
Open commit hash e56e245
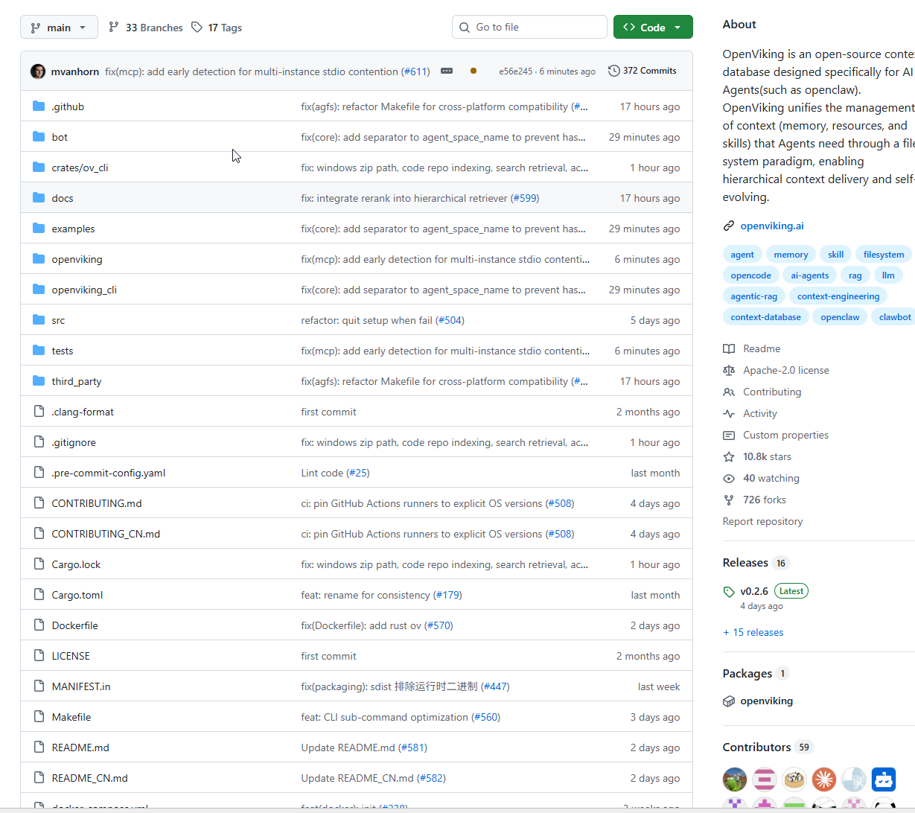tap(515, 71)
